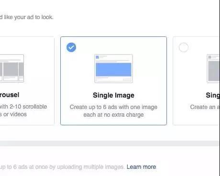Screen dimensions: 220x176
Task: Click the blue image placeholder in Single Image preview
Action: pyautogui.click(x=113, y=69)
